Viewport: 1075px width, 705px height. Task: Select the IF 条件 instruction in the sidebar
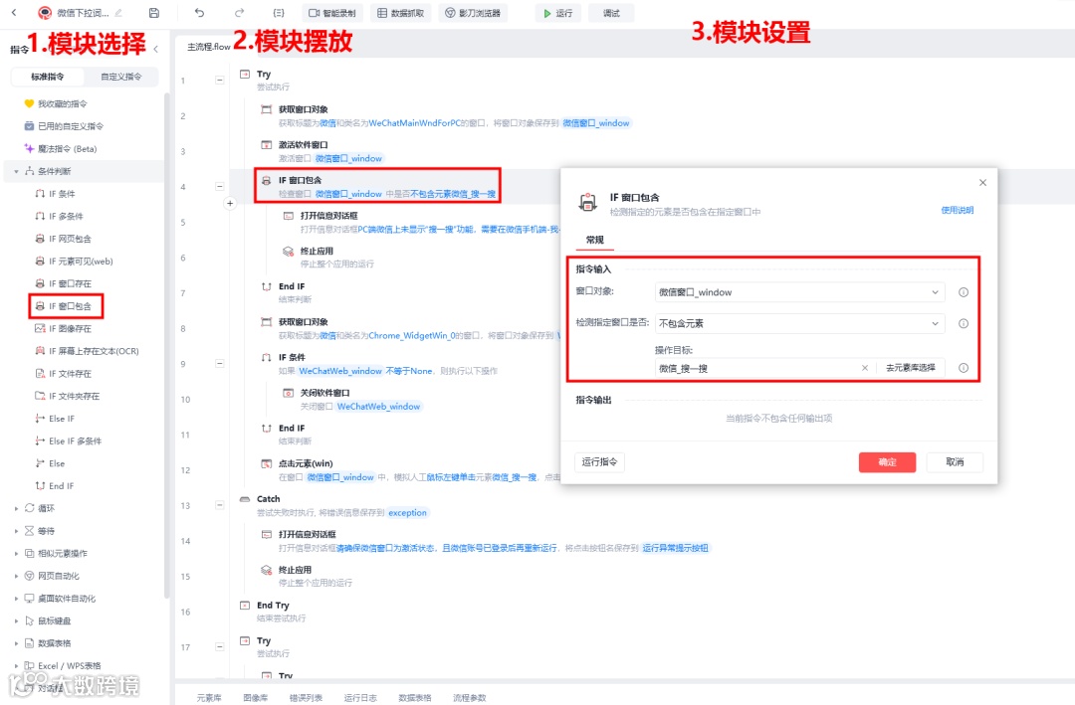(56, 194)
